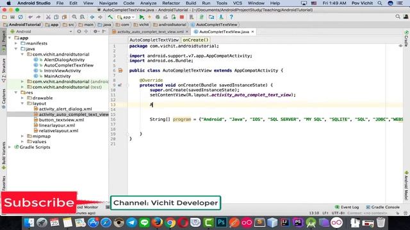
Task: Expand the drawable folder
Action: (x=22, y=98)
